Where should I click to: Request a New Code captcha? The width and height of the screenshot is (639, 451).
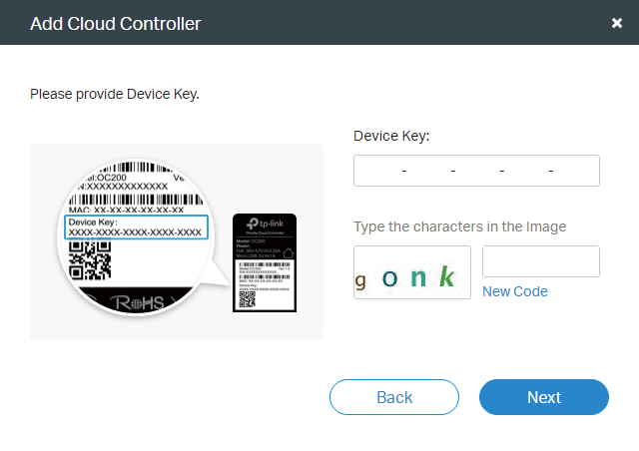pyautogui.click(x=514, y=291)
